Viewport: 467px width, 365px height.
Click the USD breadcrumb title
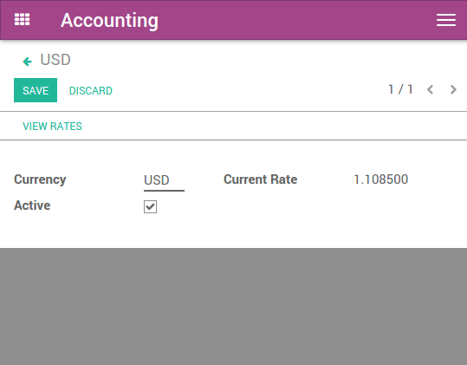point(55,60)
